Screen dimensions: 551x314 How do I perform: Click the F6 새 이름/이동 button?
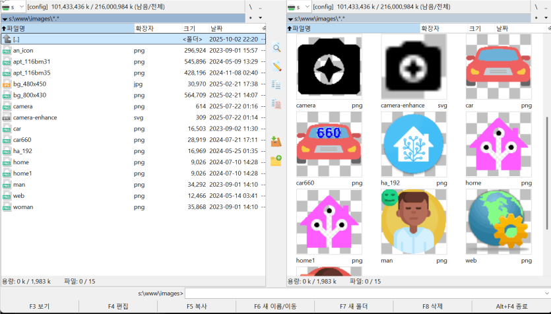pyautogui.click(x=275, y=306)
